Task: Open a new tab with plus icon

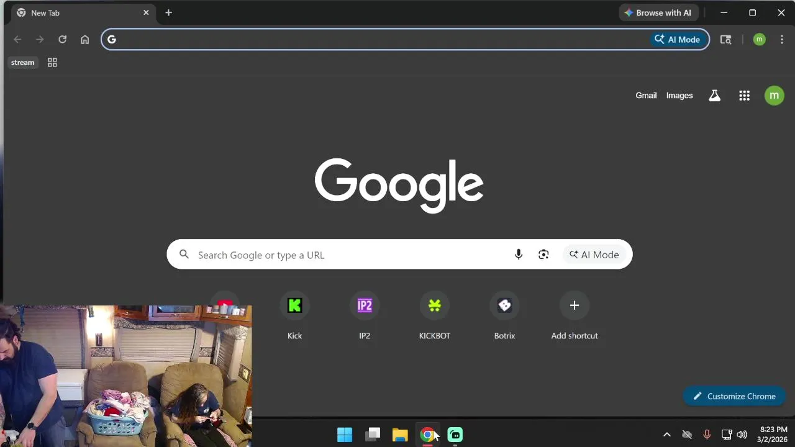Action: 168,12
